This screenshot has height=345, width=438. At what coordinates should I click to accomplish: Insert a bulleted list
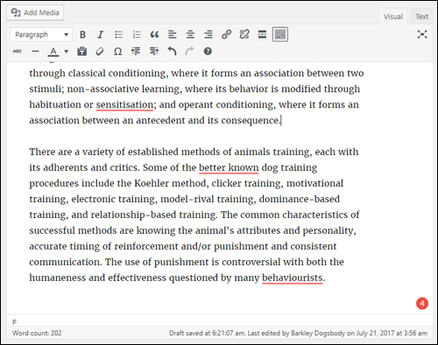[x=118, y=35]
